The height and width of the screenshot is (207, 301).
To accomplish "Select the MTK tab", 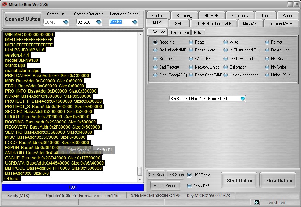I will coord(157,23).
